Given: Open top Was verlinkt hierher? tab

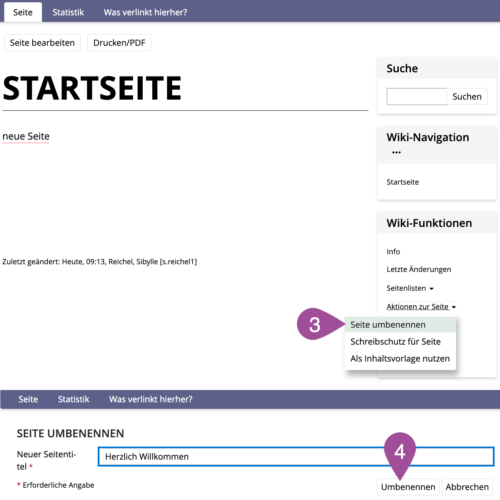Looking at the screenshot, I should pos(145,12).
